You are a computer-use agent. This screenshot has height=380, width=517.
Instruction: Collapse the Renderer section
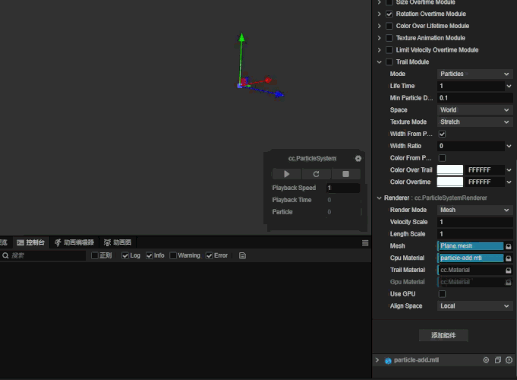coord(379,198)
